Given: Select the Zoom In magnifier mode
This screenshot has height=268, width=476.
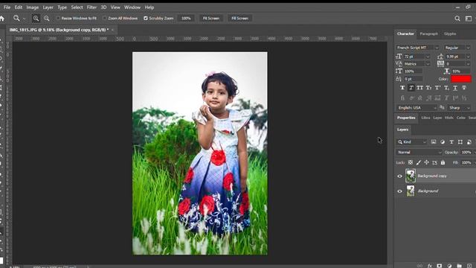Looking at the screenshot, I should click(x=36, y=19).
